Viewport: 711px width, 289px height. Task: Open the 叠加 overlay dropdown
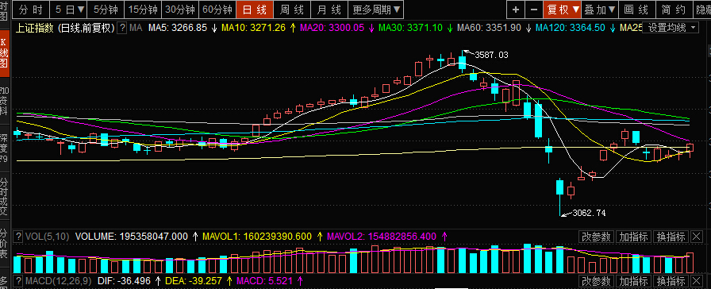[x=600, y=9]
